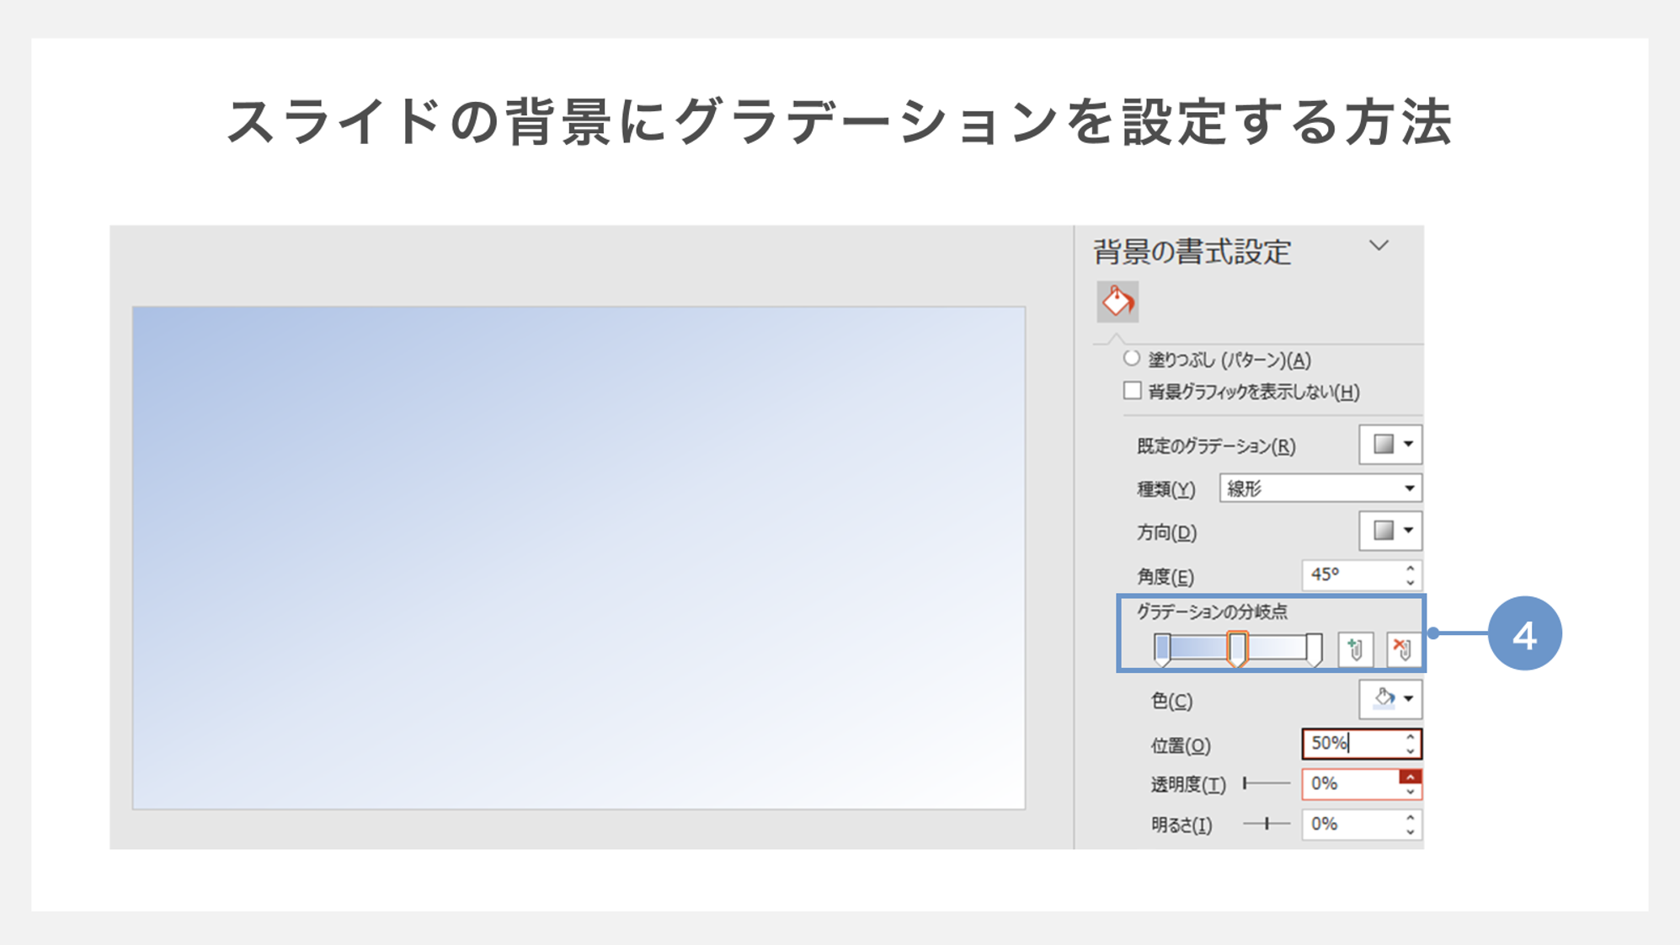Decrease 明るさ with the down spinner
The width and height of the screenshot is (1680, 945).
coord(1411,832)
